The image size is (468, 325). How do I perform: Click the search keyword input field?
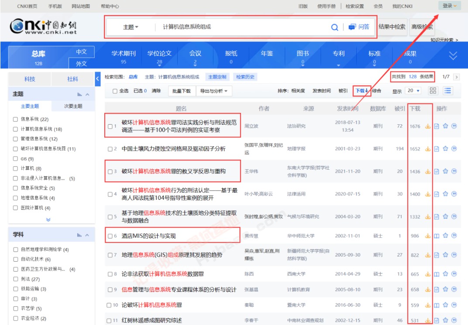[x=243, y=27]
